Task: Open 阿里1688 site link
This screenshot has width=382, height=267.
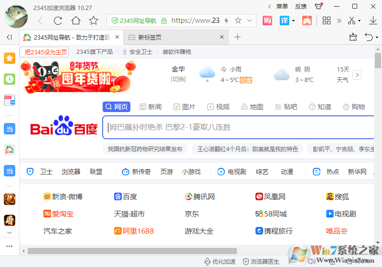Action: [x=134, y=231]
